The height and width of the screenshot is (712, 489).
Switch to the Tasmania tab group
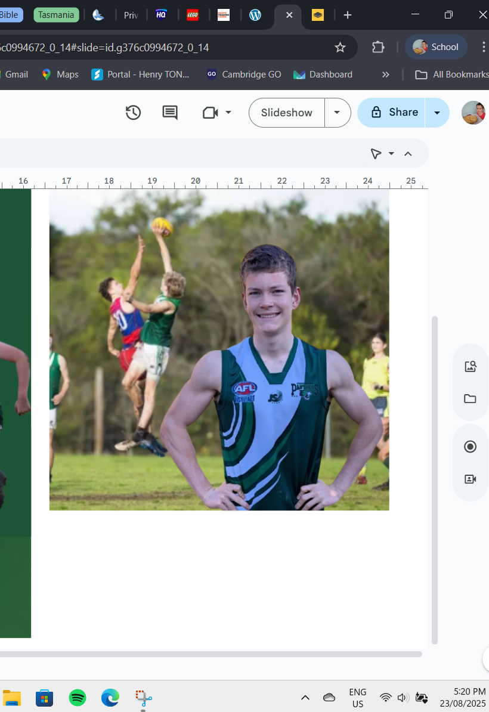tap(56, 15)
